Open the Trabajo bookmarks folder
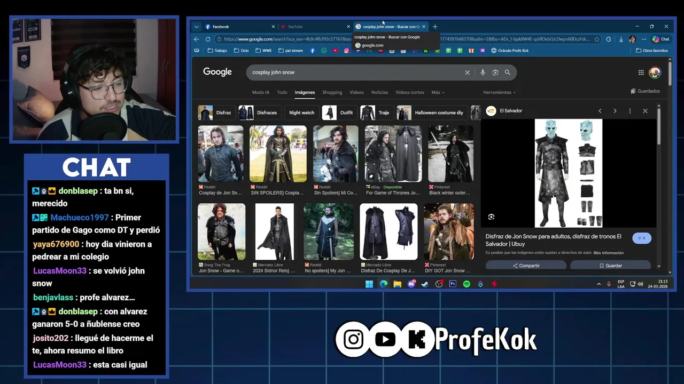 pyautogui.click(x=217, y=51)
